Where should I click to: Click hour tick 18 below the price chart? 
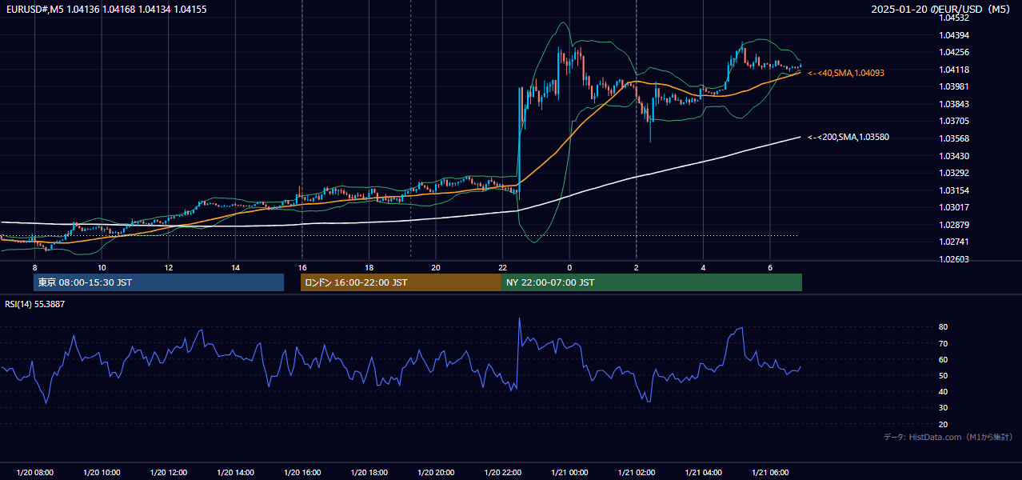[369, 267]
